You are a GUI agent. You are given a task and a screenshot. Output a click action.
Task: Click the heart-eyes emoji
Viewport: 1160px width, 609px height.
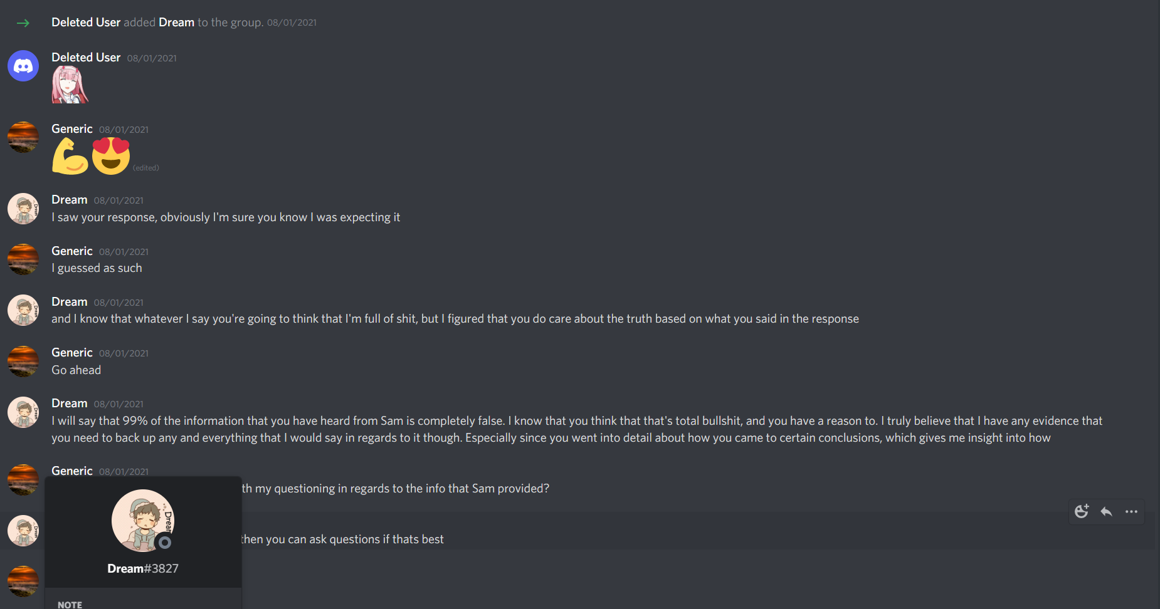coord(111,156)
